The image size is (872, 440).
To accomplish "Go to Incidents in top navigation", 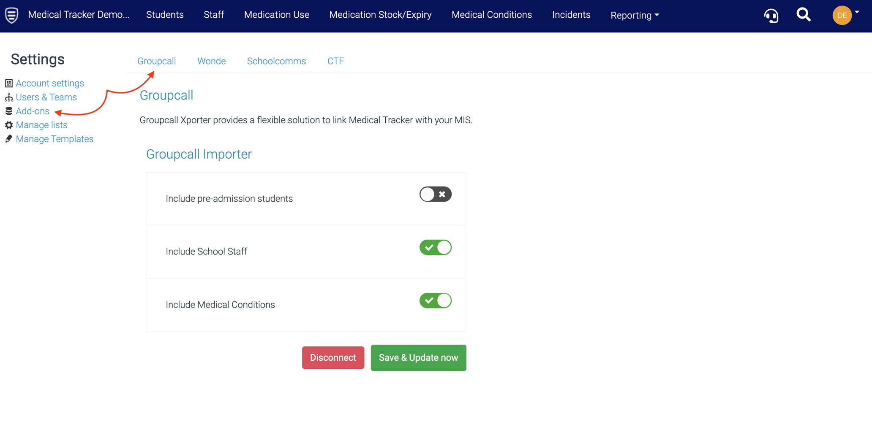I will [x=571, y=15].
